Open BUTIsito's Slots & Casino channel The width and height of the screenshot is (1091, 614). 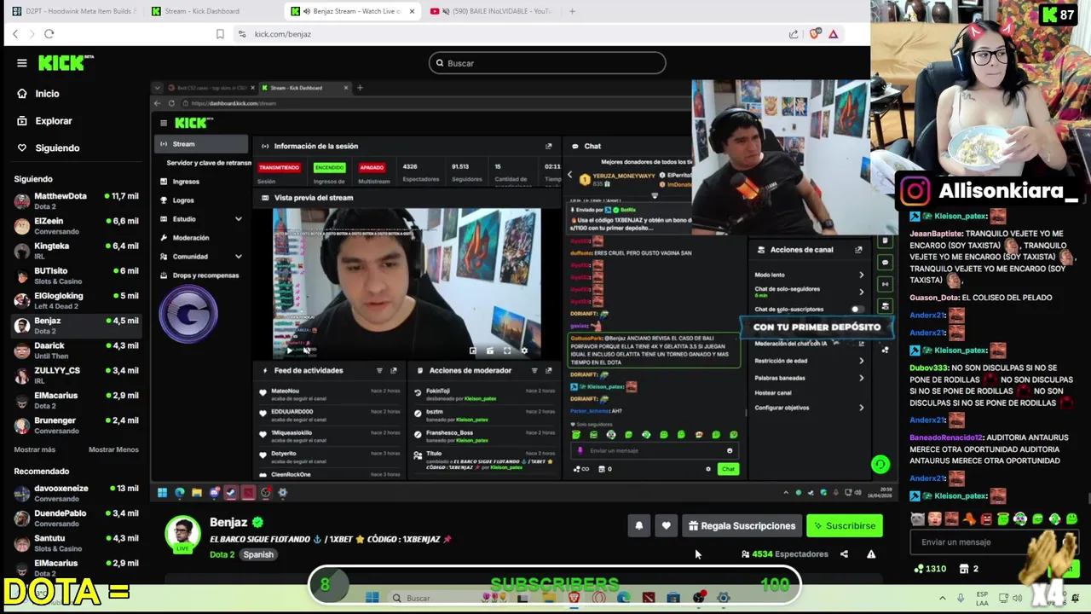tap(77, 275)
